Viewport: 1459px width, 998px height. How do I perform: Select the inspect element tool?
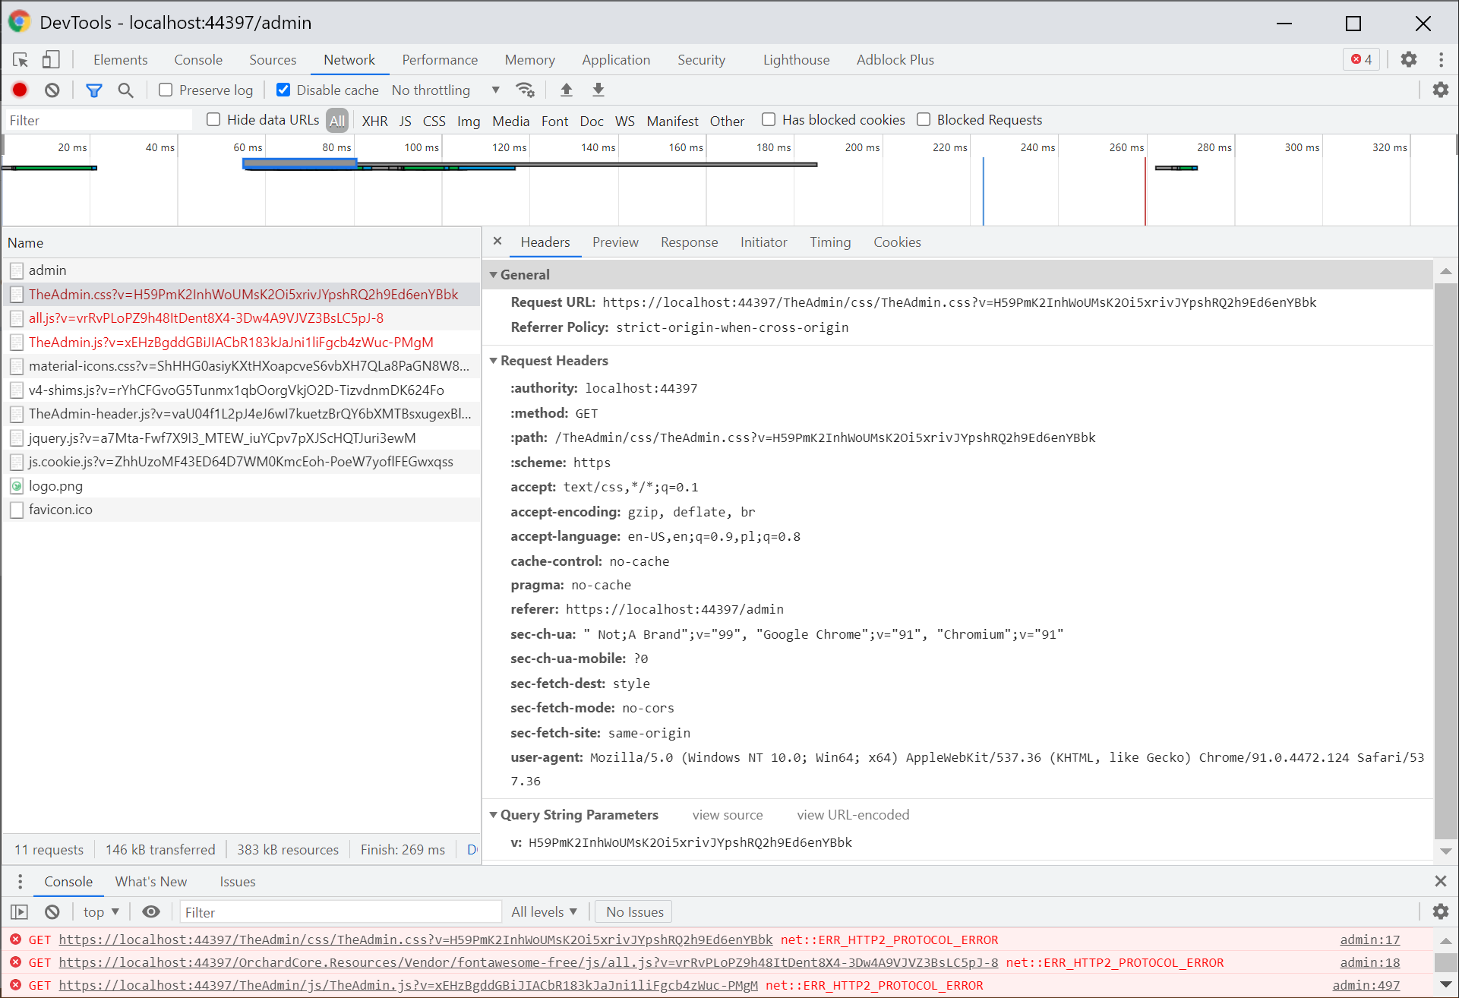pyautogui.click(x=20, y=59)
